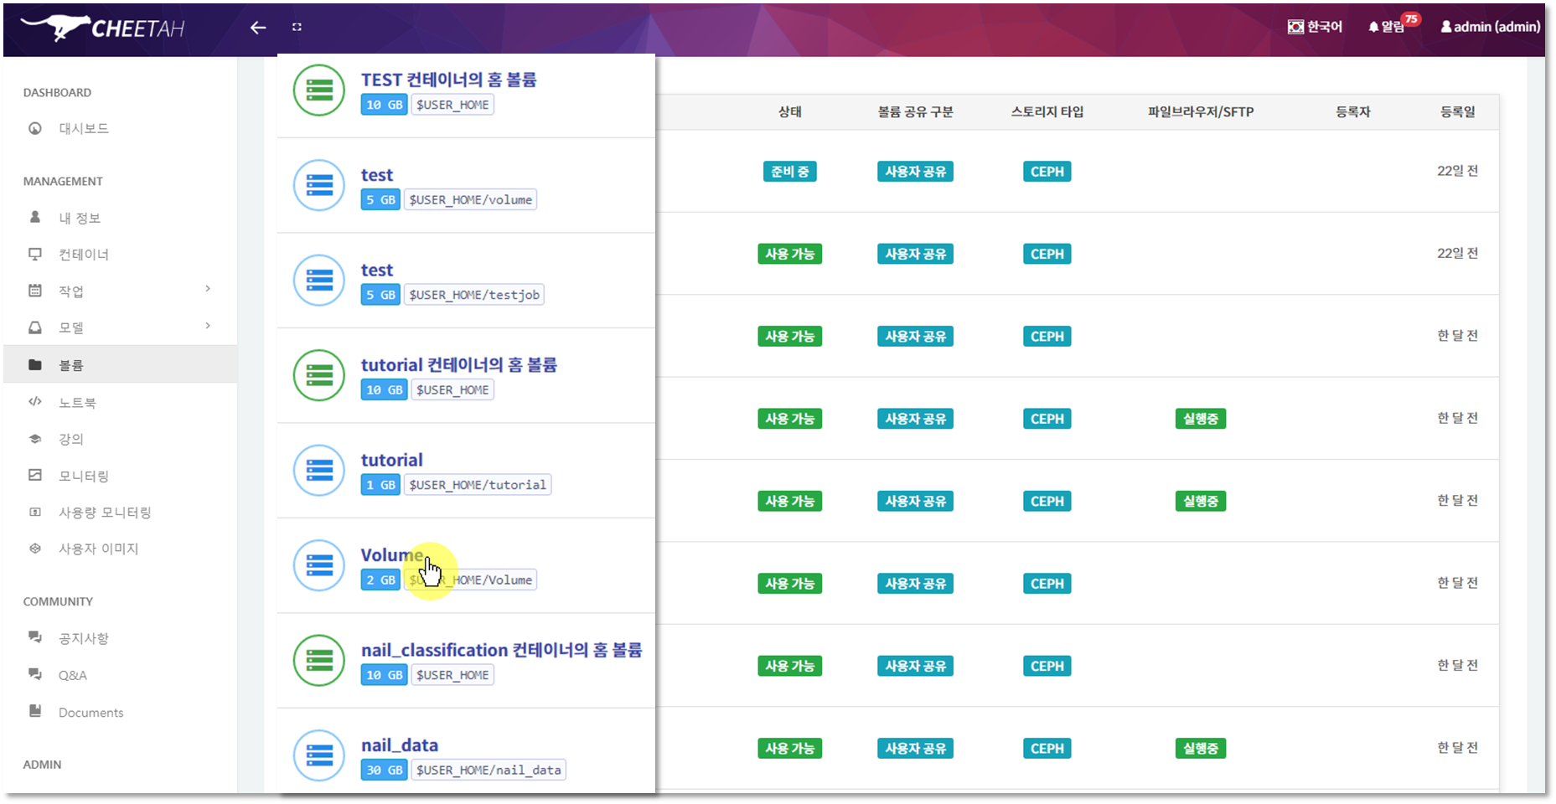This screenshot has width=1556, height=804.
Task: Expand the 작업 submenu chevron
Action: [x=208, y=289]
